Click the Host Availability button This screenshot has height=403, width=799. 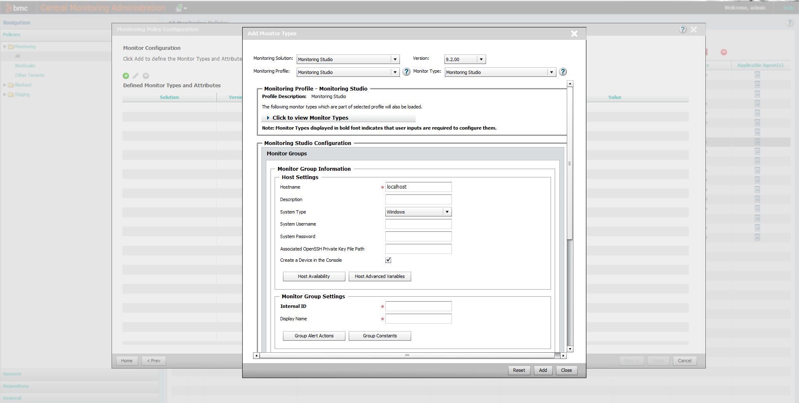pyautogui.click(x=314, y=276)
